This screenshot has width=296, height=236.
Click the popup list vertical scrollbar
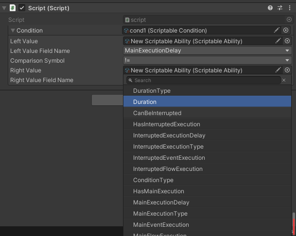pos(293,222)
